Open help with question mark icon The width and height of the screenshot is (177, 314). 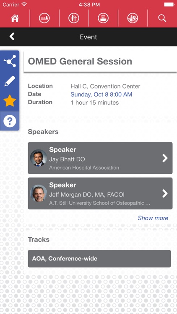tap(10, 121)
